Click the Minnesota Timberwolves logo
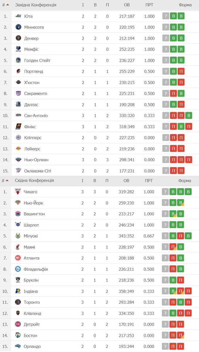199x352 pixels. click(18, 27)
